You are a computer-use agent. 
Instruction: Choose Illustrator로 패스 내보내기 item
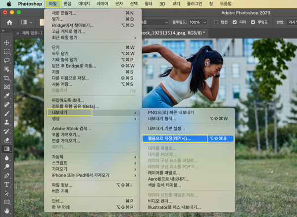[x=188, y=207]
